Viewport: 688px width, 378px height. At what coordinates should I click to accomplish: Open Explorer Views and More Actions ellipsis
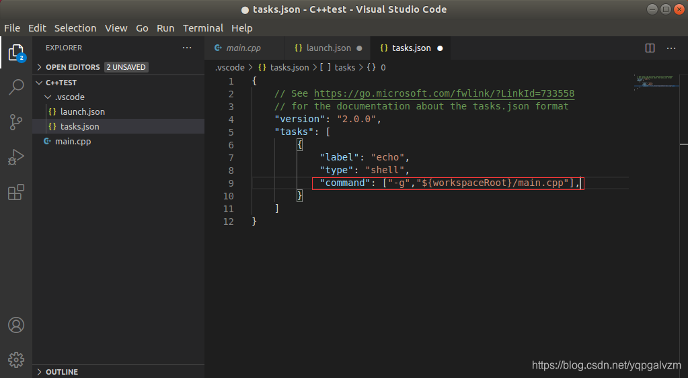(187, 48)
